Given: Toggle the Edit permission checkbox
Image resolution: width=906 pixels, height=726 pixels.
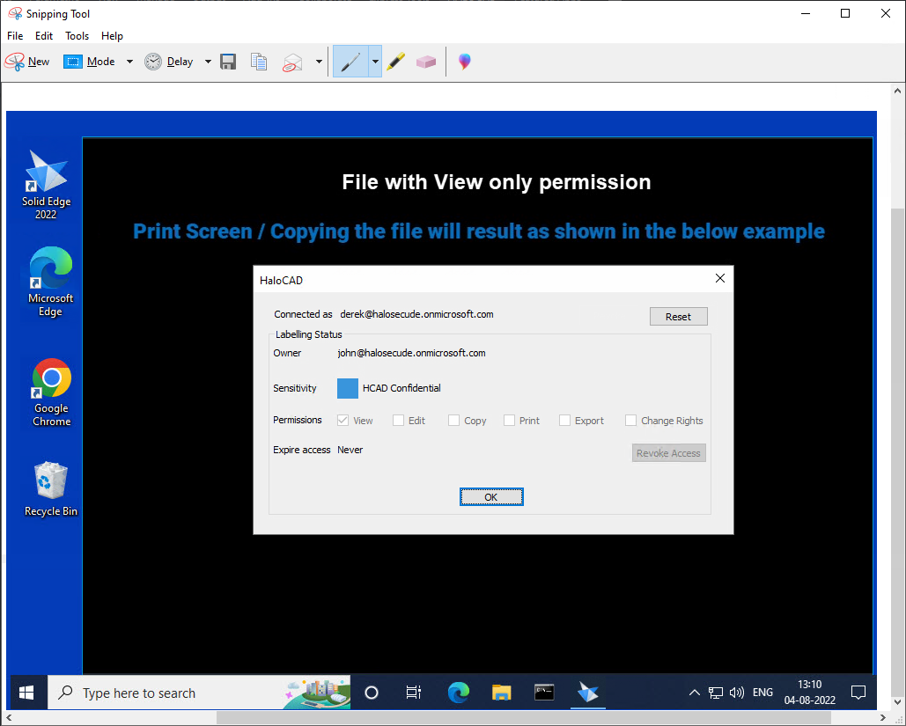Looking at the screenshot, I should 399,421.
